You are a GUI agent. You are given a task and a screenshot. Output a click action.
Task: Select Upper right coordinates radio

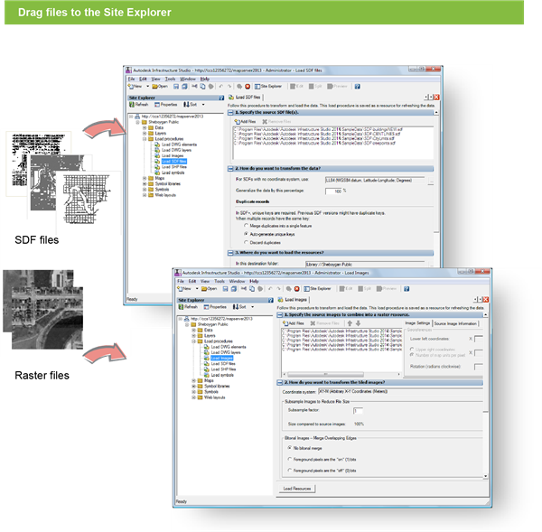[x=412, y=350]
